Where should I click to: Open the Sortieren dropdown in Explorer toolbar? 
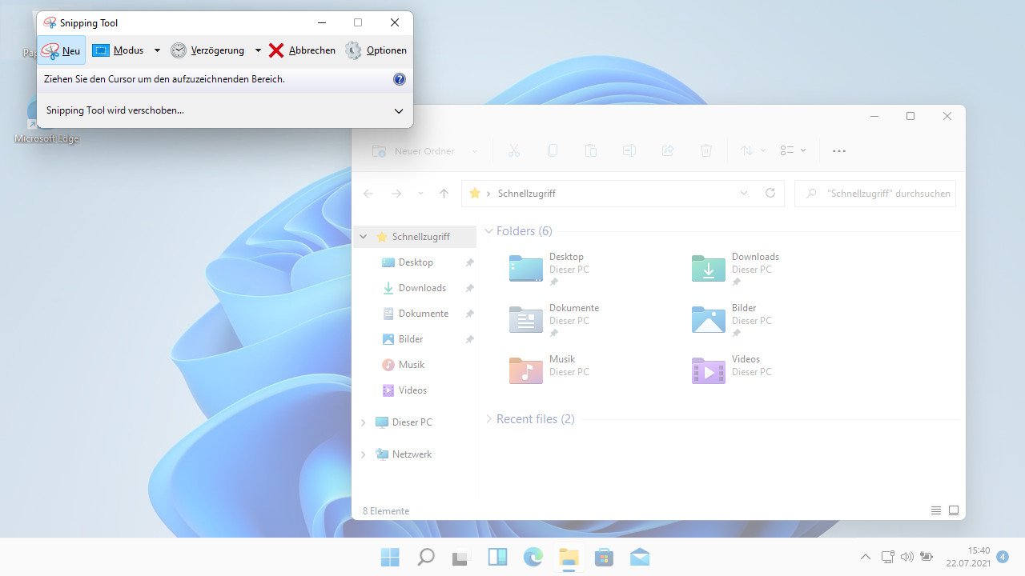[751, 150]
